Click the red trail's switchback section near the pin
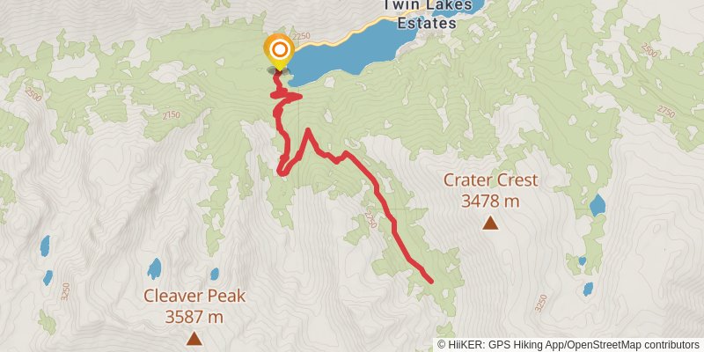The image size is (704, 352). (x=285, y=96)
